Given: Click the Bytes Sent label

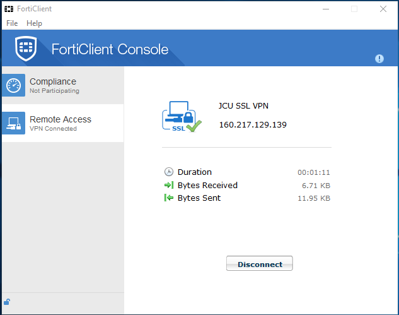Looking at the screenshot, I should tap(199, 198).
